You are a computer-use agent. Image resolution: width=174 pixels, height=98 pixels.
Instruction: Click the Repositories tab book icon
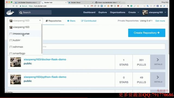pos(47,21)
